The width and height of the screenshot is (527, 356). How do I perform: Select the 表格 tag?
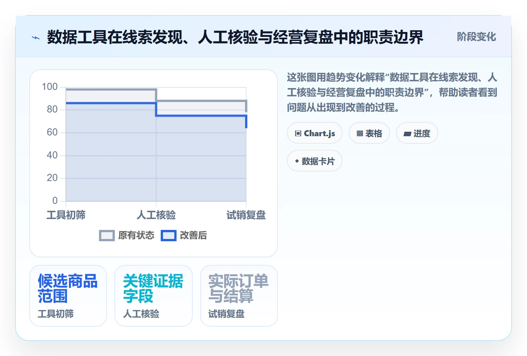[x=369, y=133]
